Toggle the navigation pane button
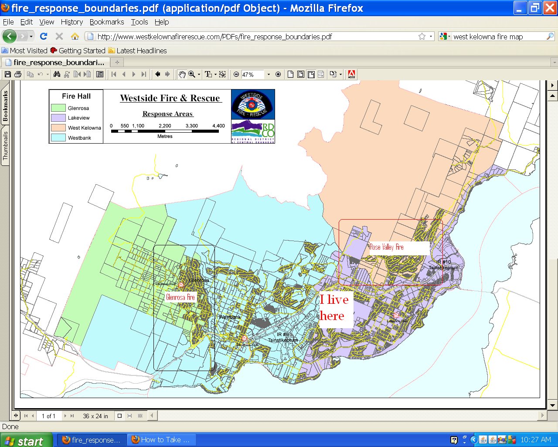 [100, 74]
